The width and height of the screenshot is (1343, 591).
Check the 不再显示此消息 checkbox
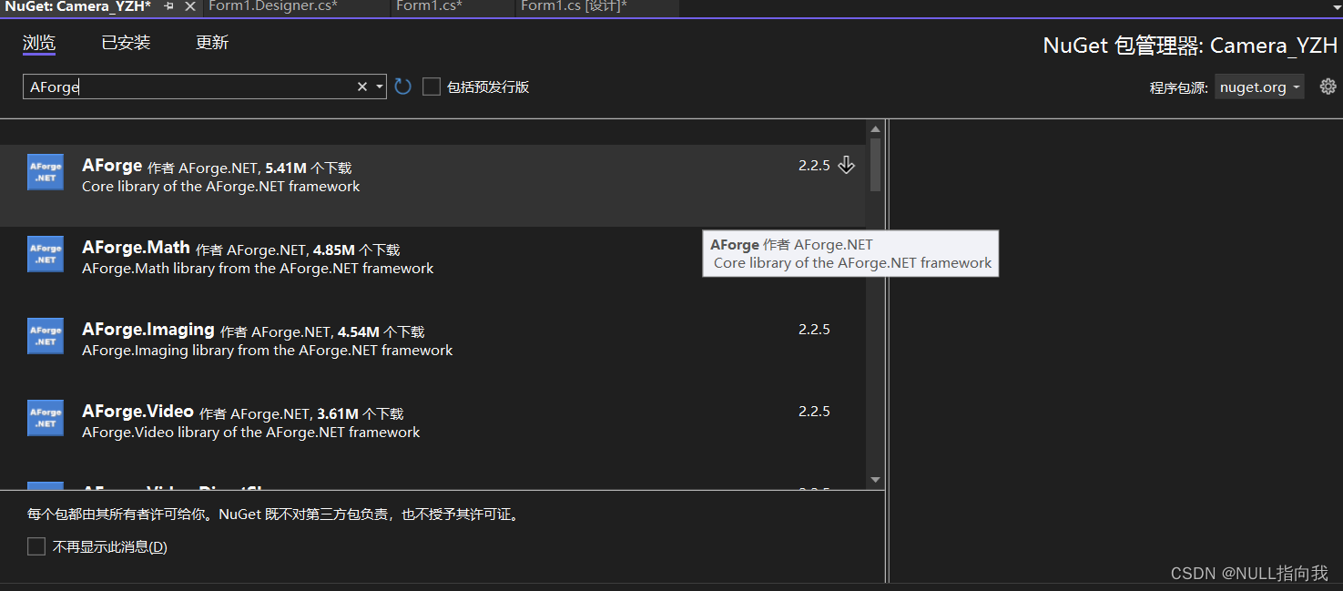[x=36, y=546]
